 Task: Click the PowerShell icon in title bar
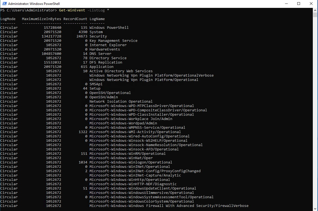4,4
